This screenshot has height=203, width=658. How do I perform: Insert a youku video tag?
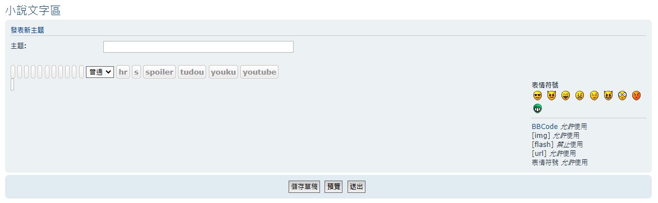coord(223,72)
